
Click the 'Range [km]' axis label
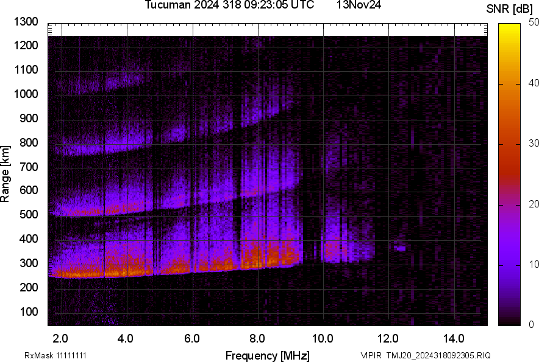(5, 174)
